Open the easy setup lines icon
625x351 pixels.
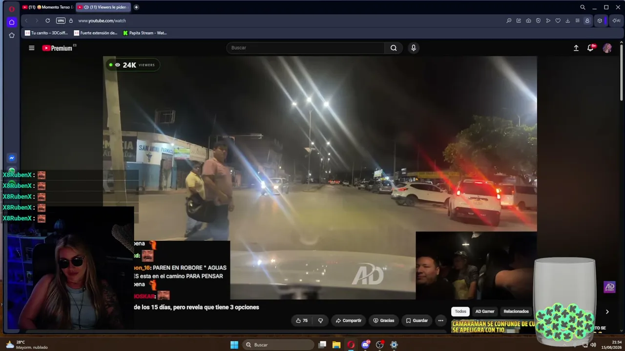tap(577, 20)
